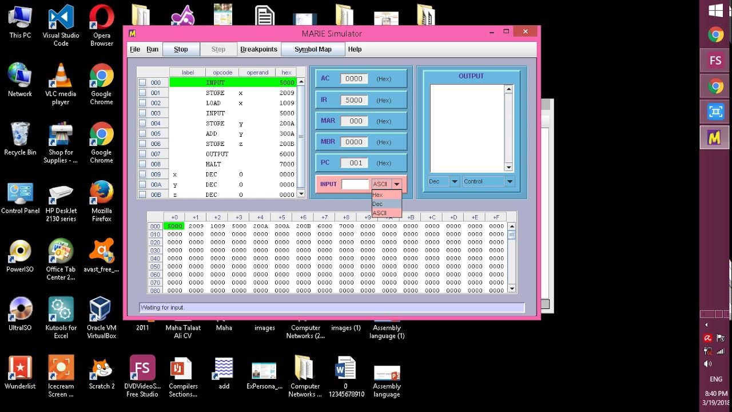The width and height of the screenshot is (732, 412).
Task: Toggle breakpoint checkbox for address 006
Action: 142,144
